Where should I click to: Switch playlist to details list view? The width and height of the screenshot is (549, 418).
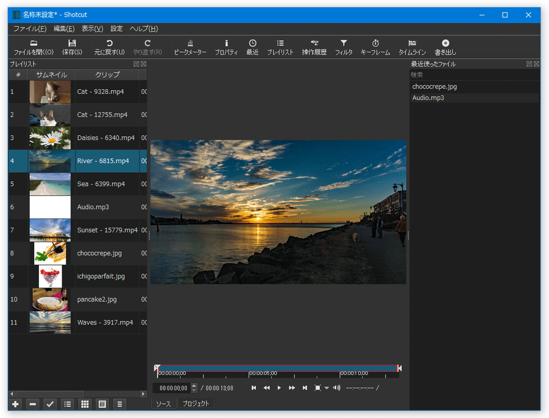pyautogui.click(x=68, y=405)
